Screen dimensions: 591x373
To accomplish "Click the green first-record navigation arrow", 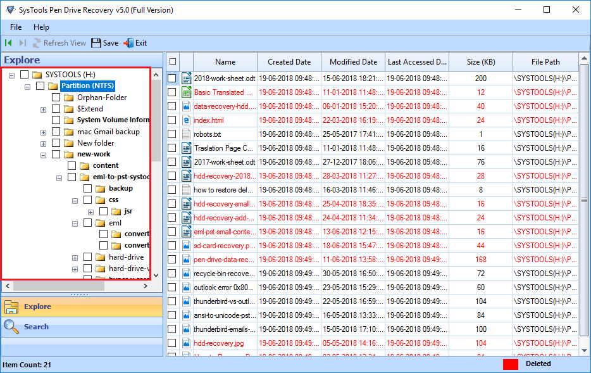I will point(9,42).
